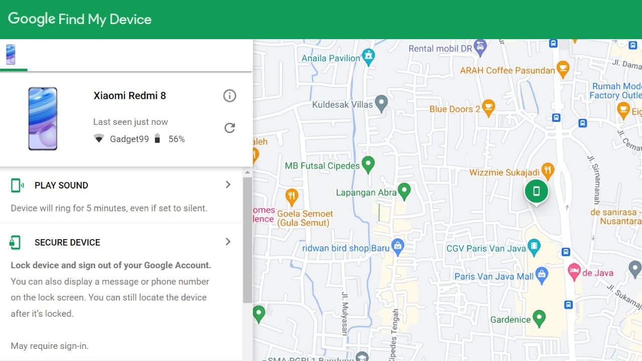Click the green device location marker on map

tap(536, 192)
